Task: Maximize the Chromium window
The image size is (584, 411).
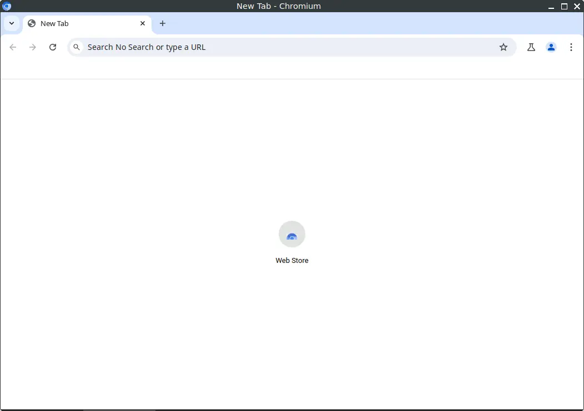Action: (564, 6)
